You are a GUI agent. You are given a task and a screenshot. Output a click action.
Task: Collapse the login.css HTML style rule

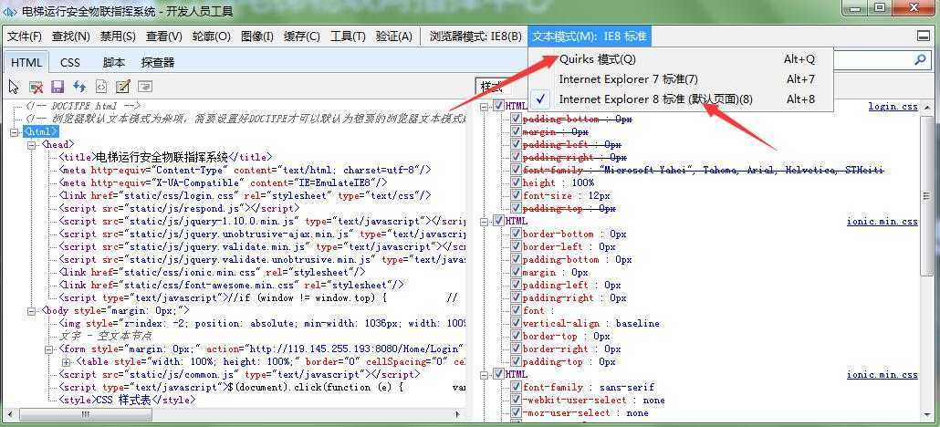485,106
